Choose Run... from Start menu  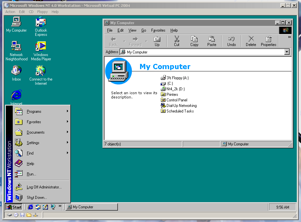[x=42, y=174]
